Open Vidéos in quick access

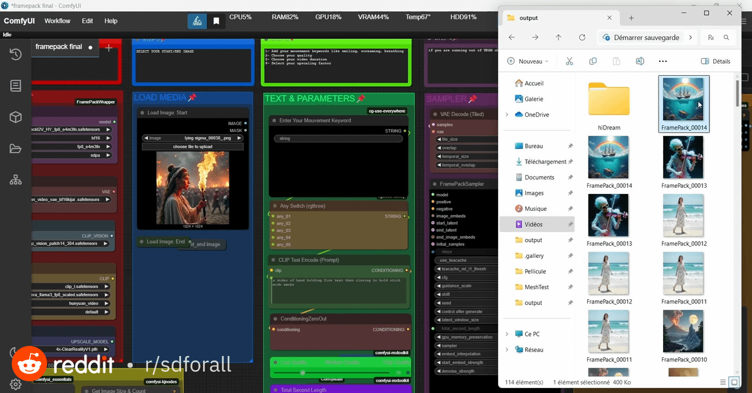(536, 224)
